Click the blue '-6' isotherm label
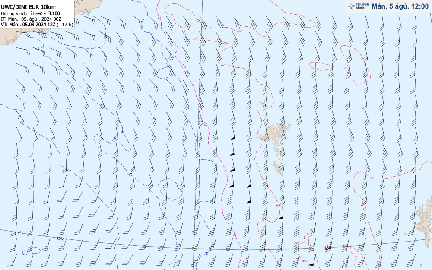Image resolution: width=432 pixels, height=270 pixels. click(67, 170)
